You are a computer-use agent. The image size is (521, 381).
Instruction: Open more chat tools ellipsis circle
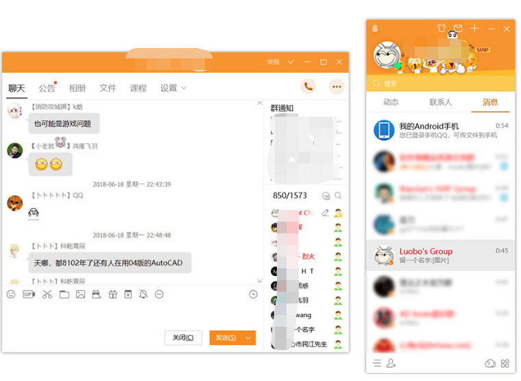159,294
